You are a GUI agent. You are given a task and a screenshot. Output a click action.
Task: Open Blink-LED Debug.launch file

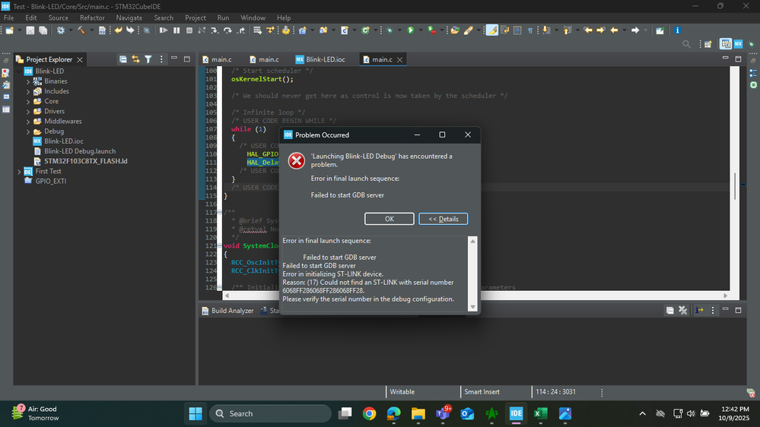[x=80, y=151]
